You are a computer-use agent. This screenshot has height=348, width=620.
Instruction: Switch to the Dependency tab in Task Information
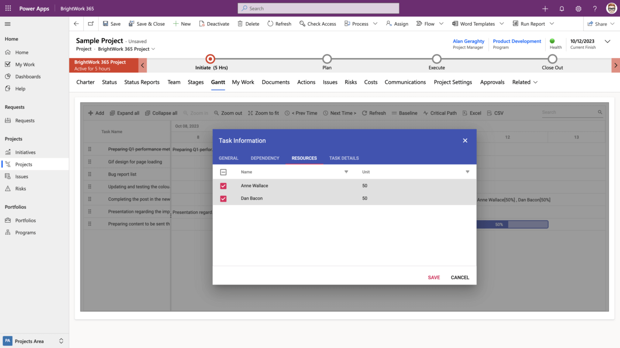(x=265, y=158)
